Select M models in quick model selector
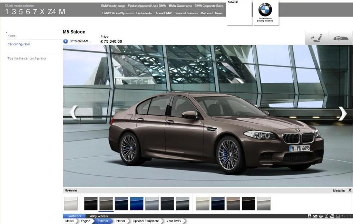 pyautogui.click(x=62, y=12)
